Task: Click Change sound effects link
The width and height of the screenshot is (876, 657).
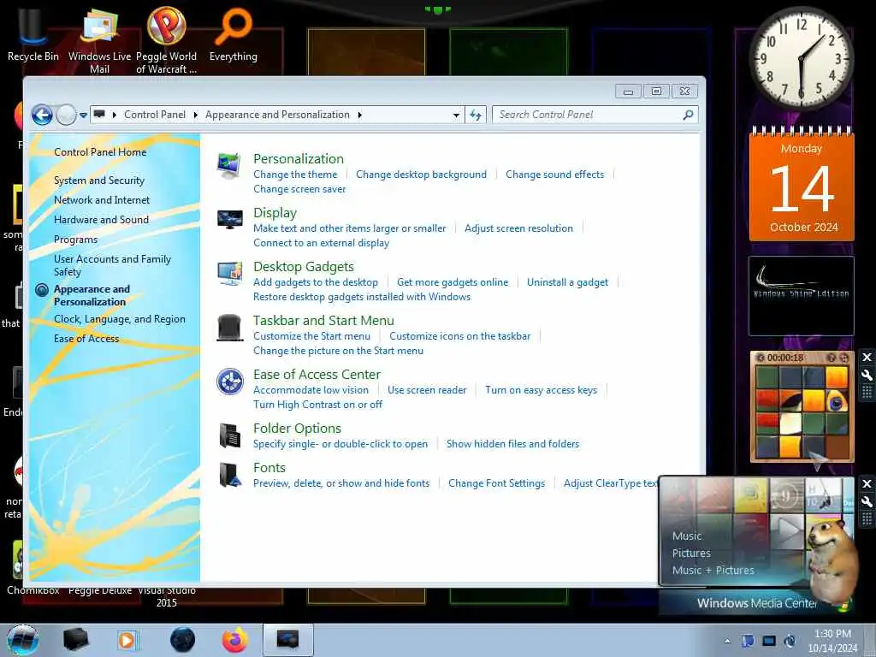Action: (554, 175)
